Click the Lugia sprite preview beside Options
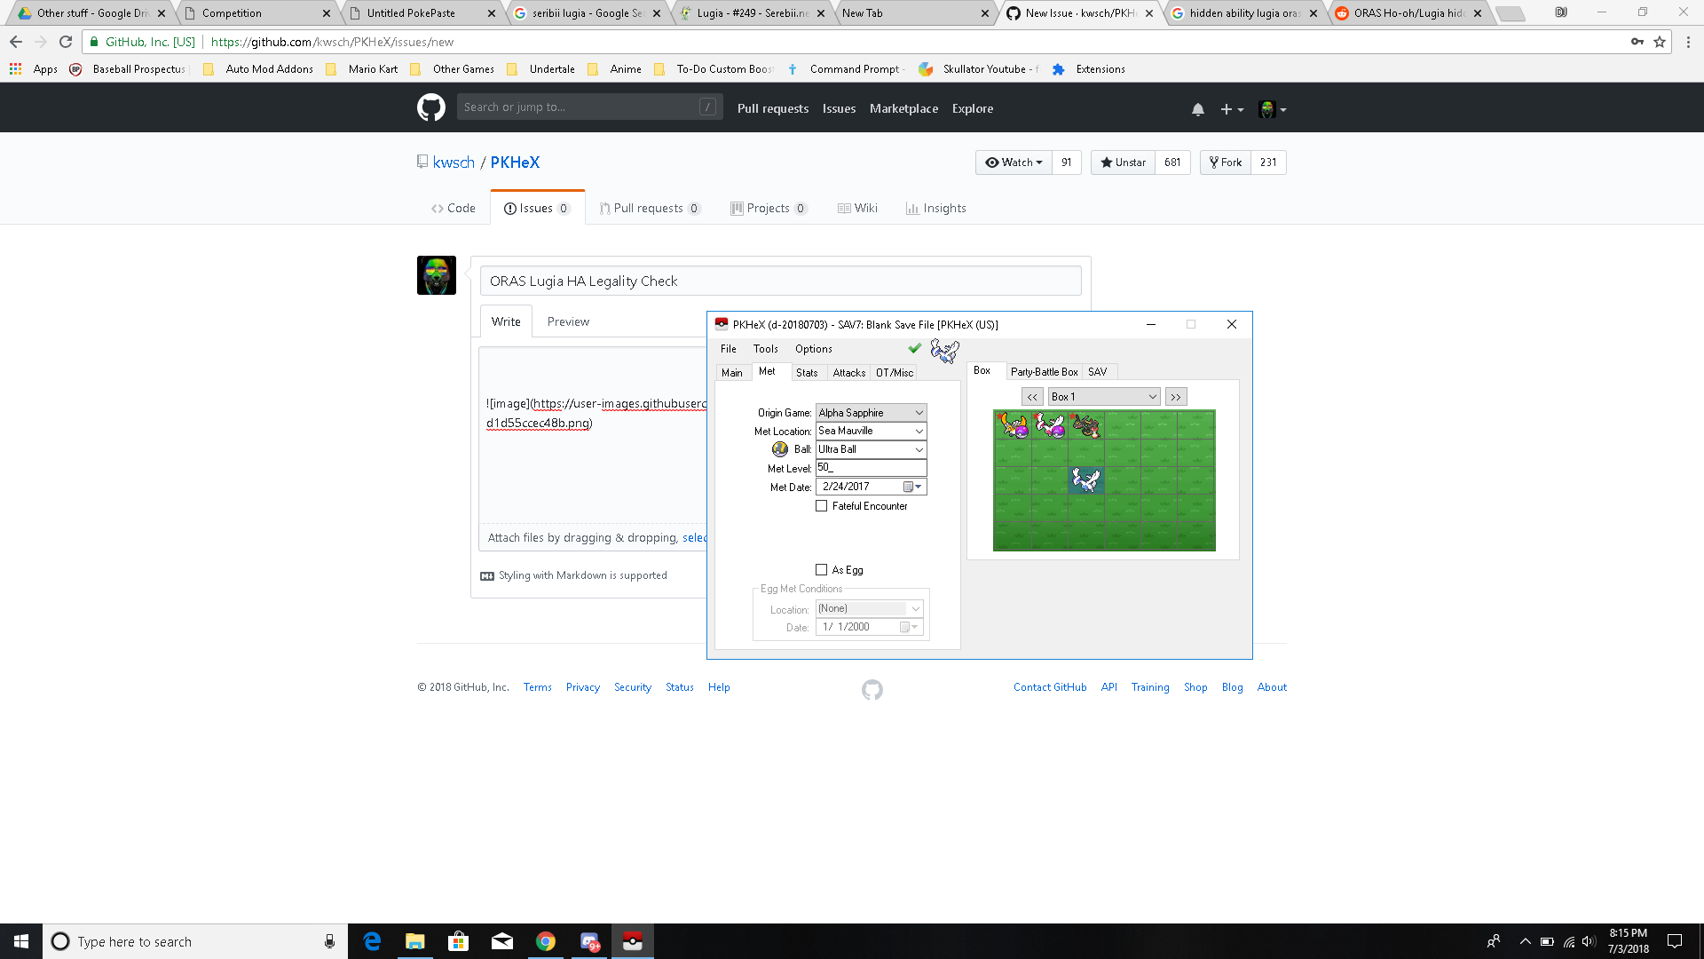The width and height of the screenshot is (1704, 959). pyautogui.click(x=944, y=351)
